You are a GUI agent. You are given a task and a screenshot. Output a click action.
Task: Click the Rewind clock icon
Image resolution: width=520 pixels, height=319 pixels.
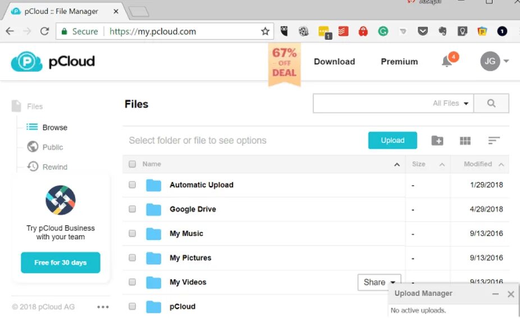coord(33,167)
